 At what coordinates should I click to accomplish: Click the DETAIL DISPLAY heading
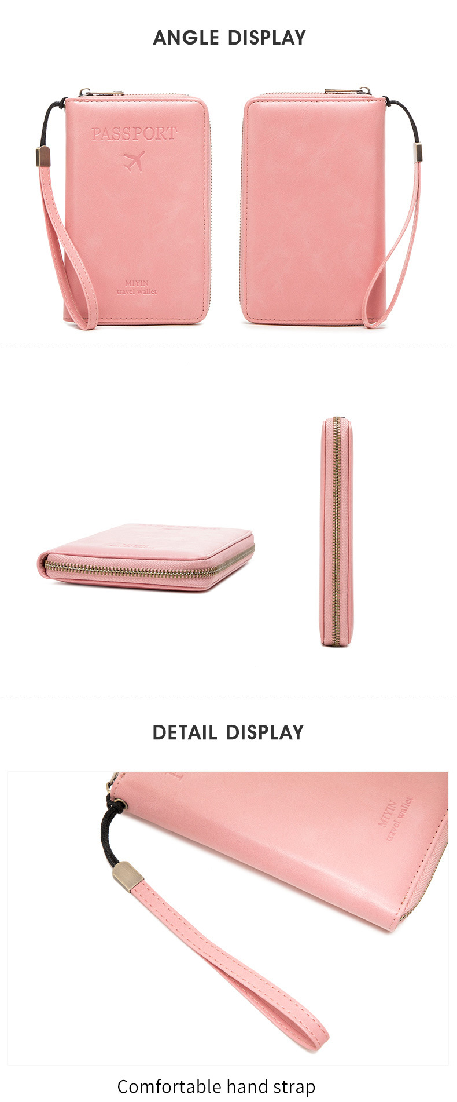[228, 732]
